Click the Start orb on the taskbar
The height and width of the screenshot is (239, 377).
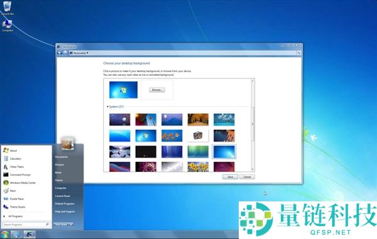click(5, 235)
